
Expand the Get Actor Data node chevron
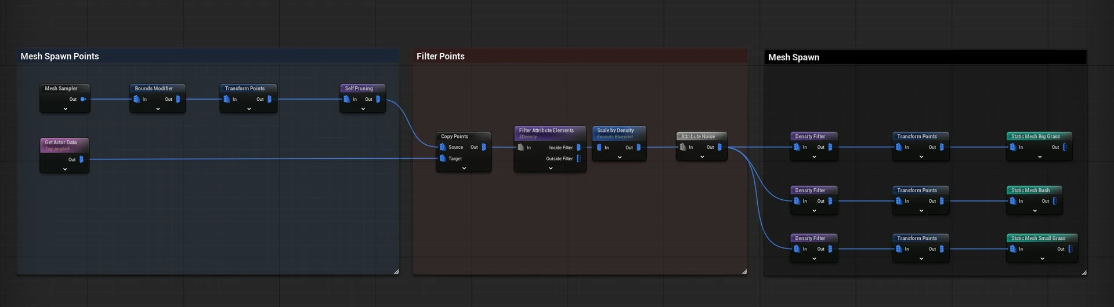(x=65, y=169)
